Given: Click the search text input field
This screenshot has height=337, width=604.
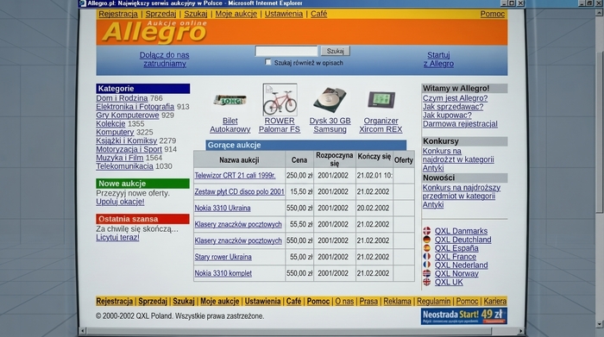Looking at the screenshot, I should tap(286, 51).
